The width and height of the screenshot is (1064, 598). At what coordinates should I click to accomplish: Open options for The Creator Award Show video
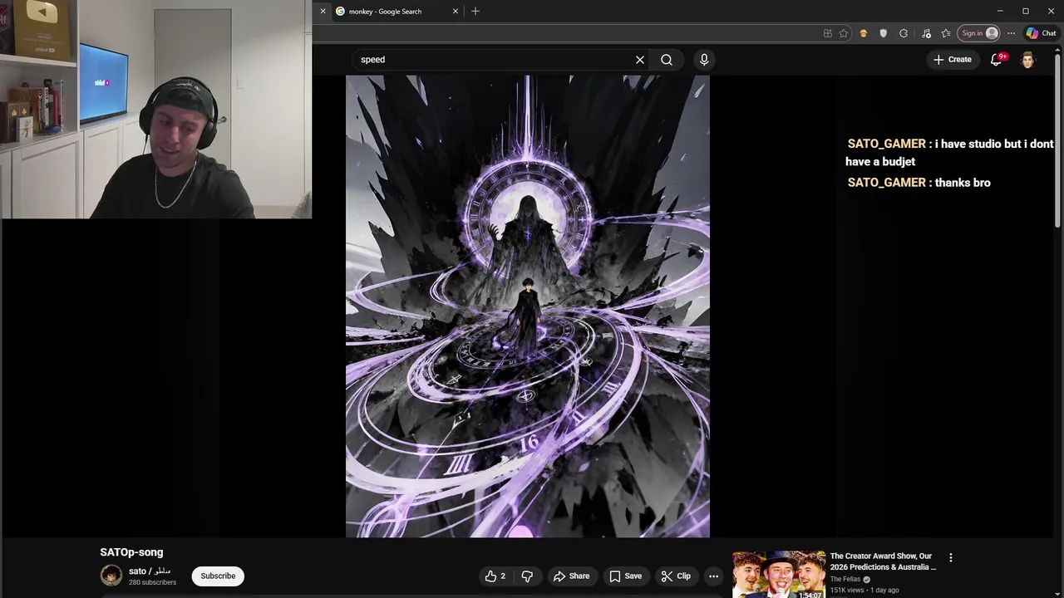click(x=951, y=558)
